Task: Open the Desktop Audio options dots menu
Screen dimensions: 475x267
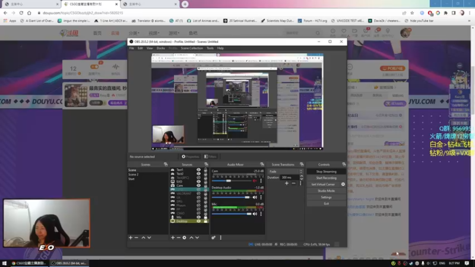Action: 261,198
